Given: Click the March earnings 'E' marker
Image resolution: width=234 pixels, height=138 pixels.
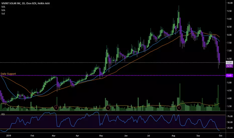Looking at the screenshot, I should tap(56, 108).
